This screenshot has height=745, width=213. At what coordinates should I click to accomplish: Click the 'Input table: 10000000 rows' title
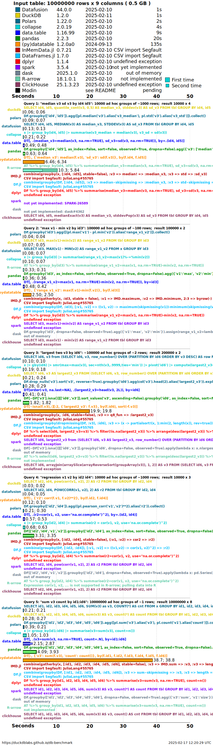tap(82, 3)
